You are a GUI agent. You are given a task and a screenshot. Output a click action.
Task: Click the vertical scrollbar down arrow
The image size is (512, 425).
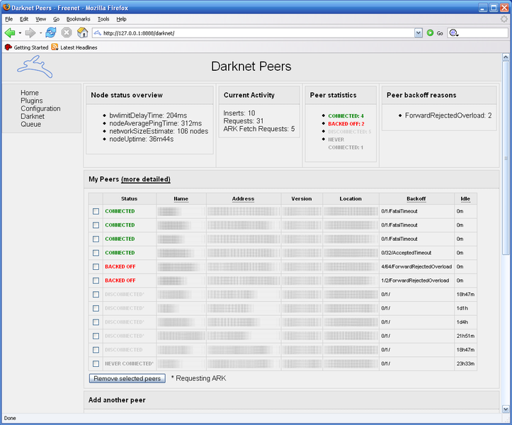[x=506, y=409]
